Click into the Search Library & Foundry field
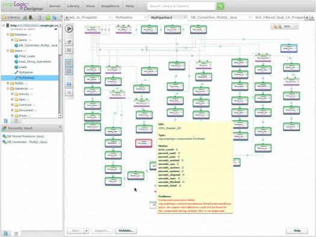 181,6
